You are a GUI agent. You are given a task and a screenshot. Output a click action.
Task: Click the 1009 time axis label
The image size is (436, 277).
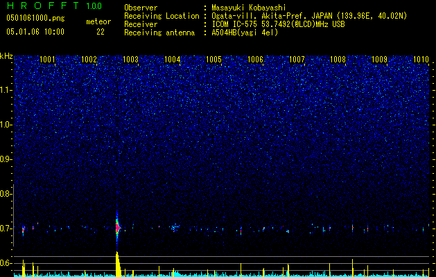click(x=380, y=59)
